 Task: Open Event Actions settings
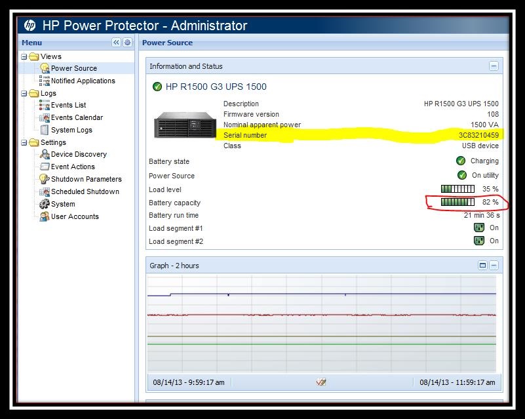73,167
